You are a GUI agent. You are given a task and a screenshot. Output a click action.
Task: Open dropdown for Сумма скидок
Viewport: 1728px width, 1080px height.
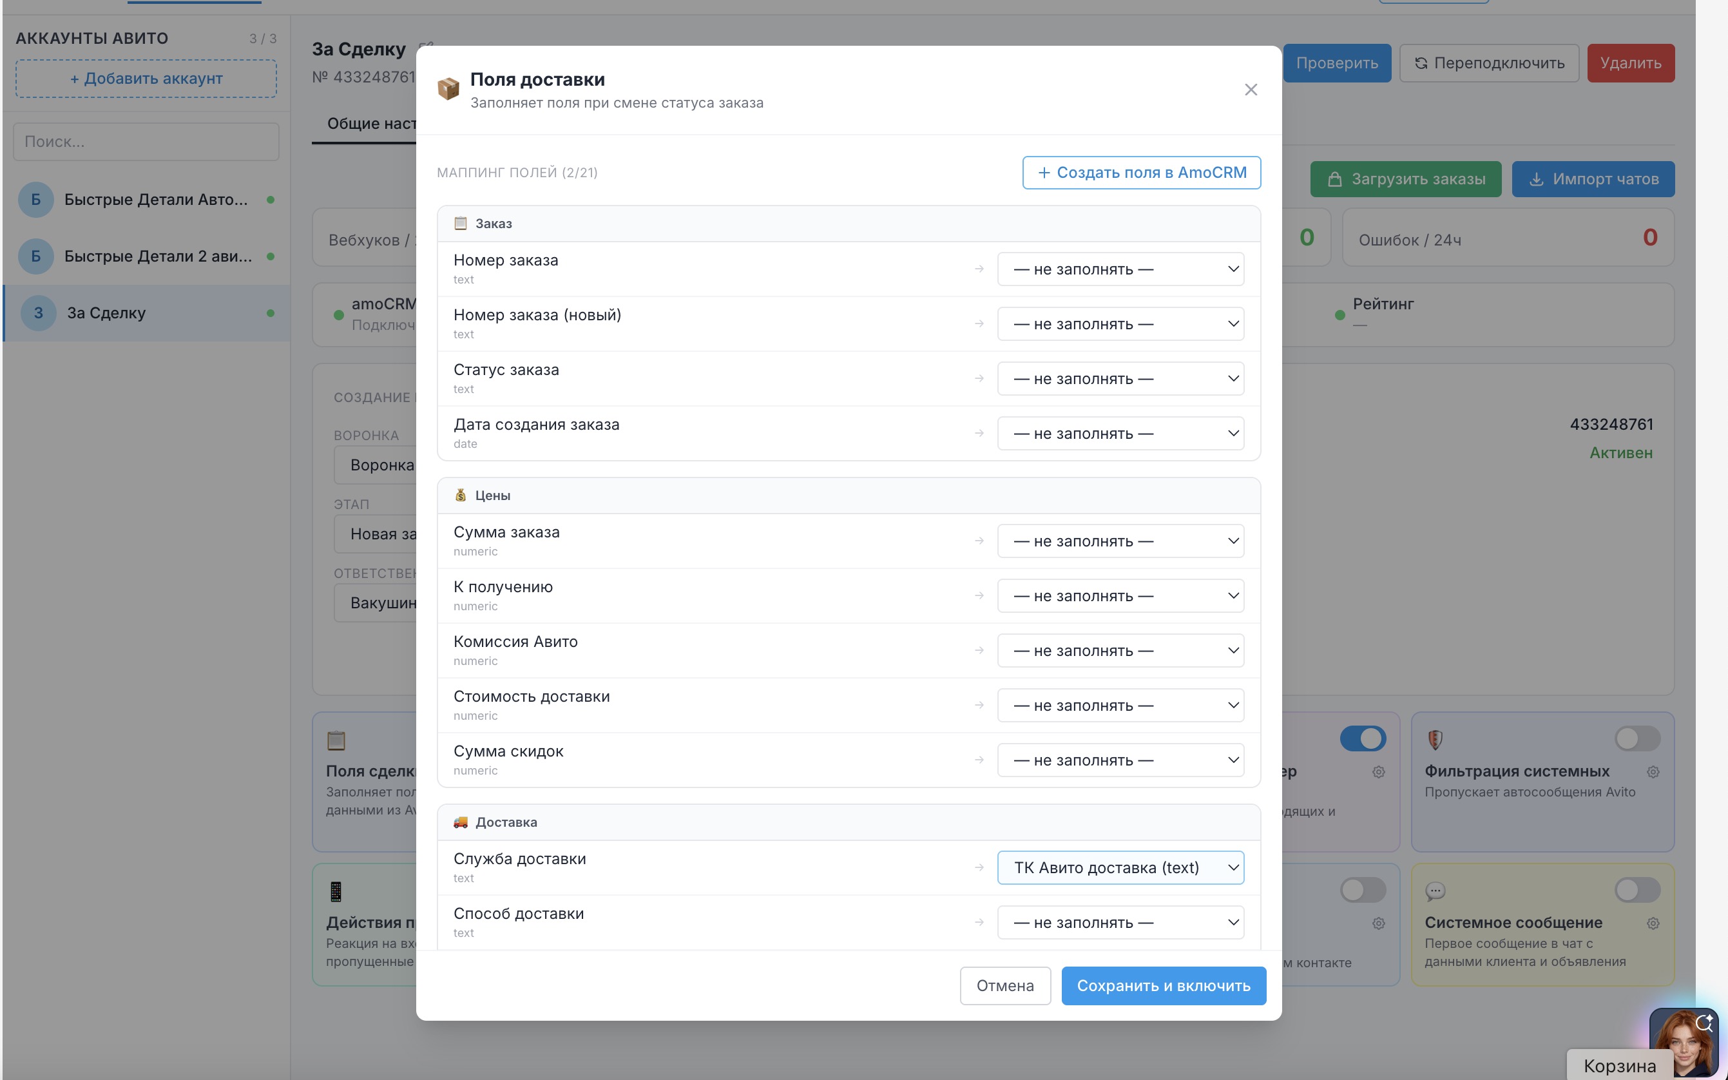(1120, 760)
